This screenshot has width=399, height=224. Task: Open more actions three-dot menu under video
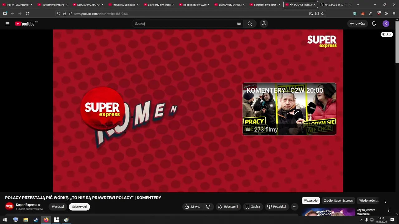295,207
